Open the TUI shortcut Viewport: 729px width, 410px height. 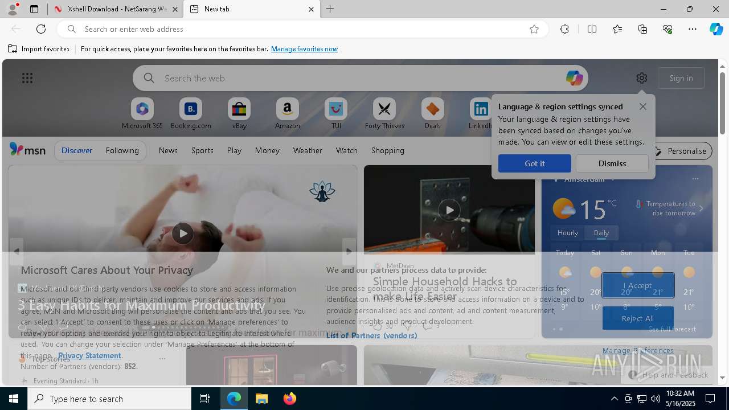point(336,114)
